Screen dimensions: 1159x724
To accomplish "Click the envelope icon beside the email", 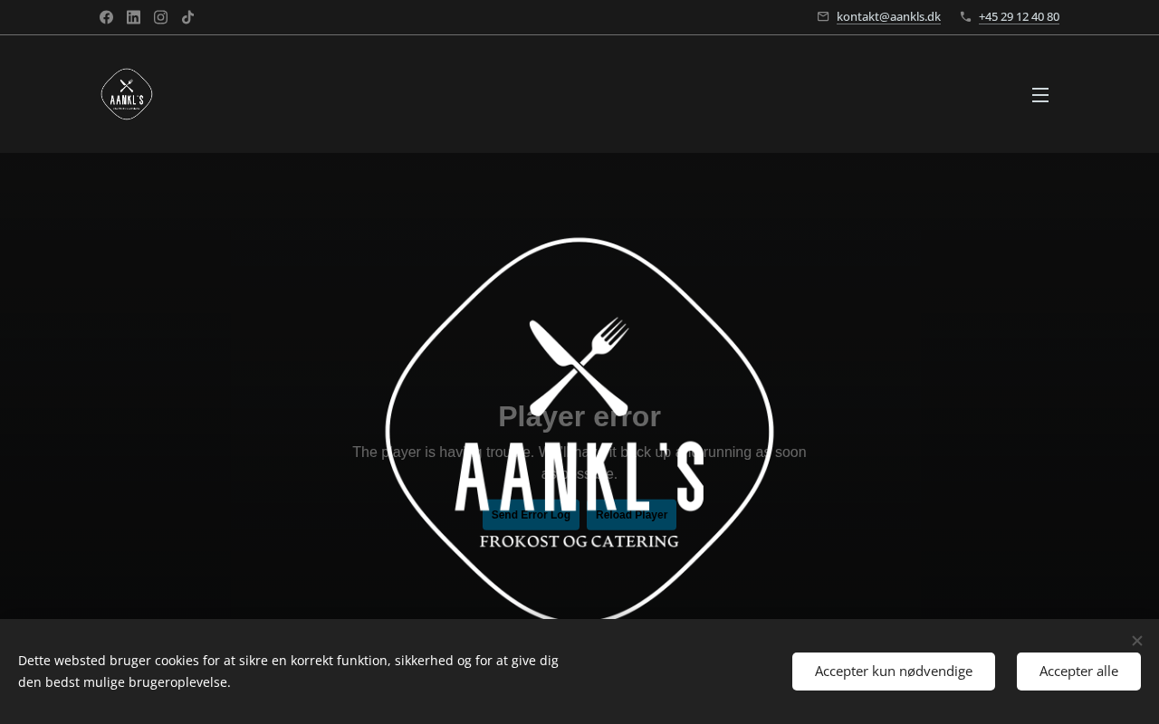I will (823, 16).
